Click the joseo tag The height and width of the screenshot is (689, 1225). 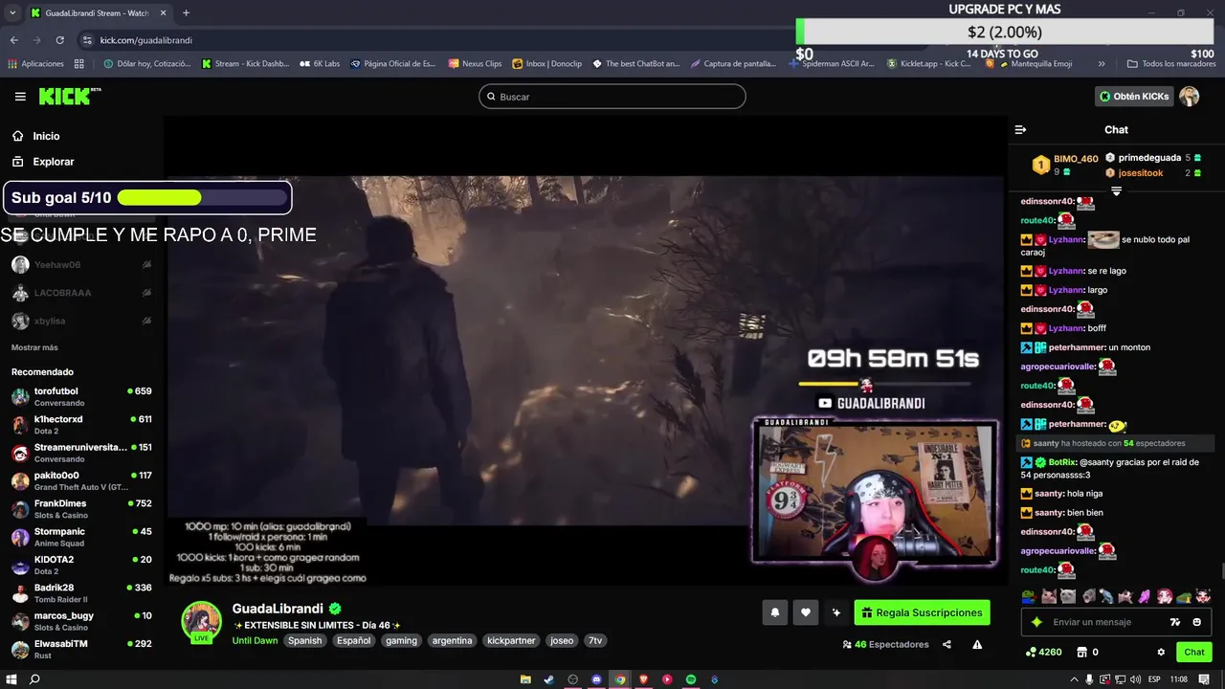pyautogui.click(x=562, y=640)
